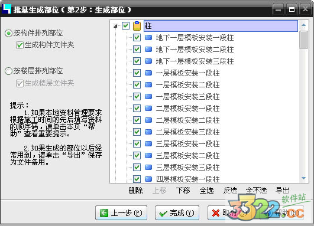This screenshot has height=226, width=314.
Task: Click blue icon next to 四层模板安装一段柱
Action: 148,179
